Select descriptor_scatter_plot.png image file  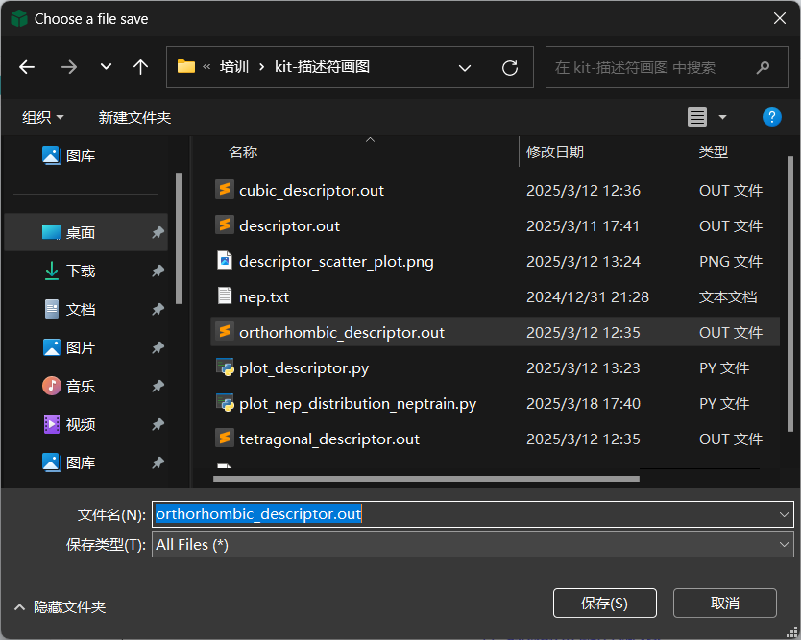pos(336,262)
